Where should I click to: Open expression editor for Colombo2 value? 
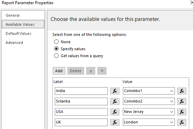[182, 101]
